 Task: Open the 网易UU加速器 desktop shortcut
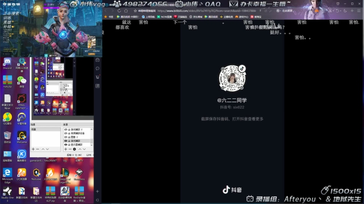pyautogui.click(x=22, y=65)
